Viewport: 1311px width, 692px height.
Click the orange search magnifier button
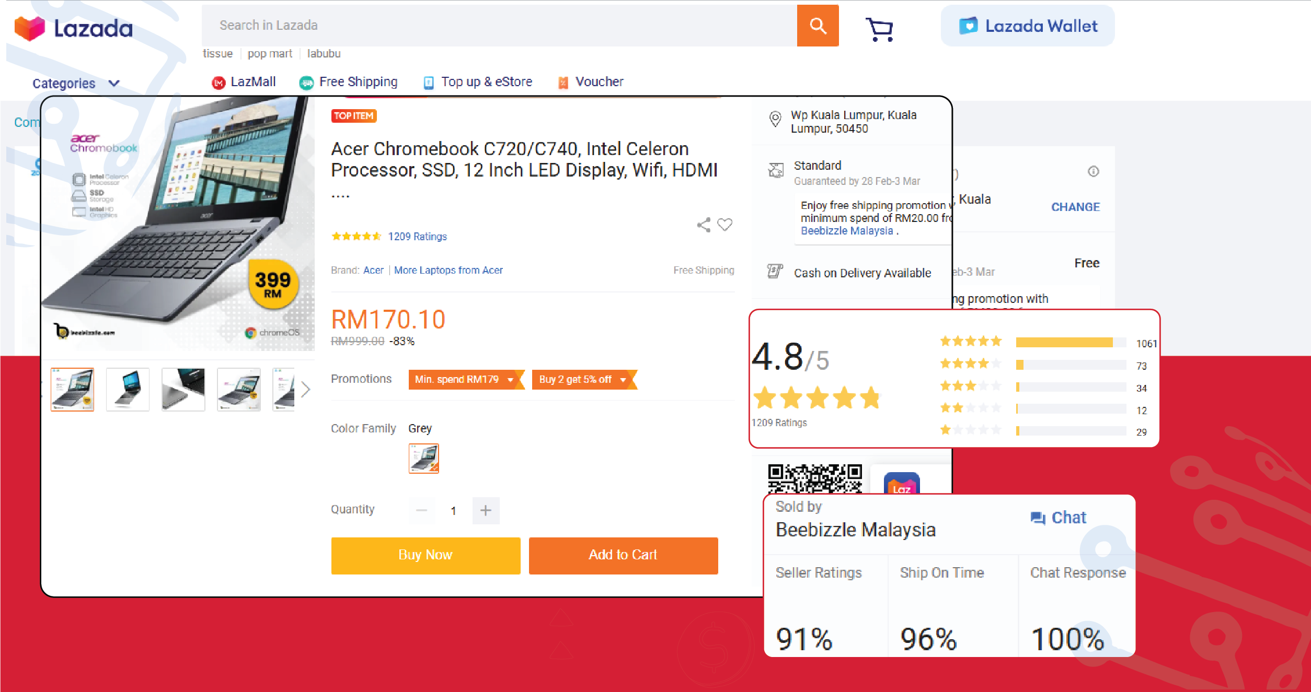pos(818,26)
